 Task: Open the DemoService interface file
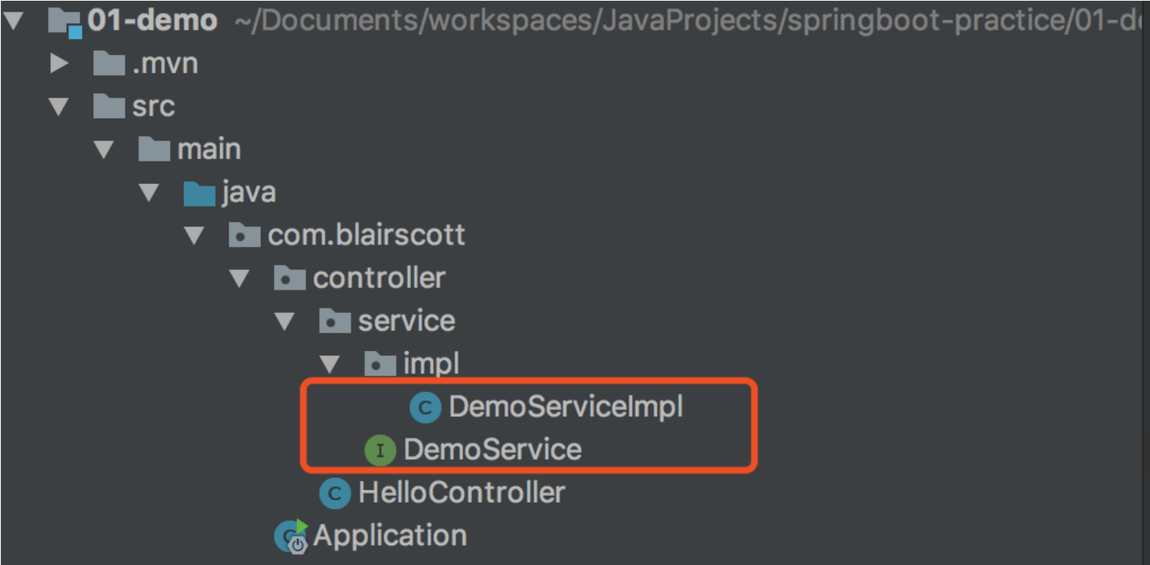pos(492,451)
